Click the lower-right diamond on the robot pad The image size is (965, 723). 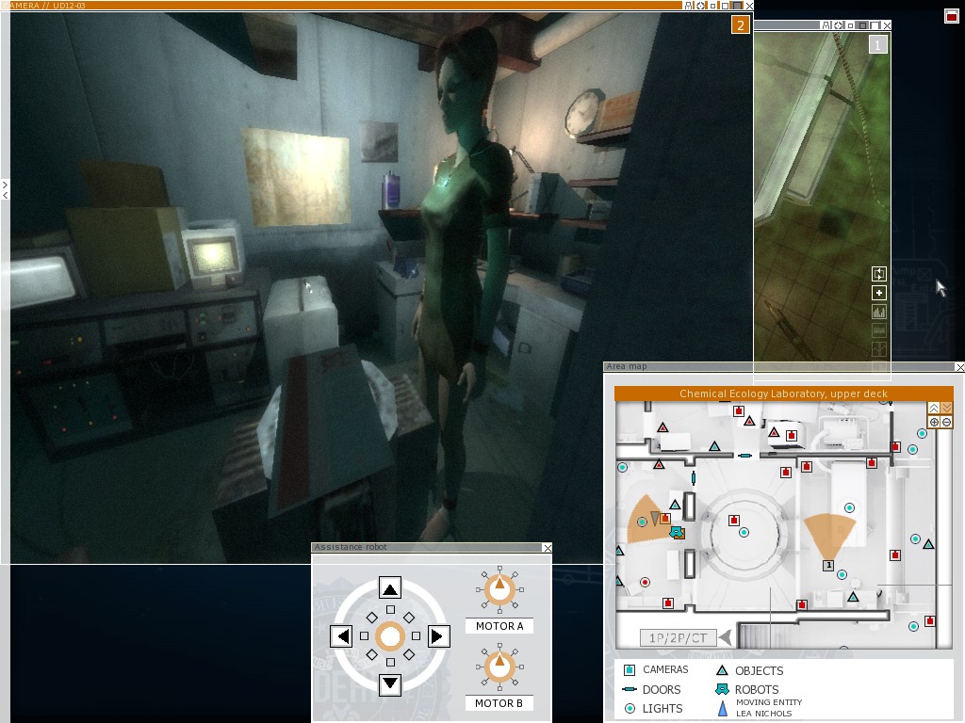click(x=409, y=655)
